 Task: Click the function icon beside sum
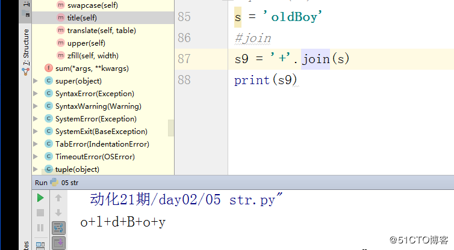(x=49, y=69)
